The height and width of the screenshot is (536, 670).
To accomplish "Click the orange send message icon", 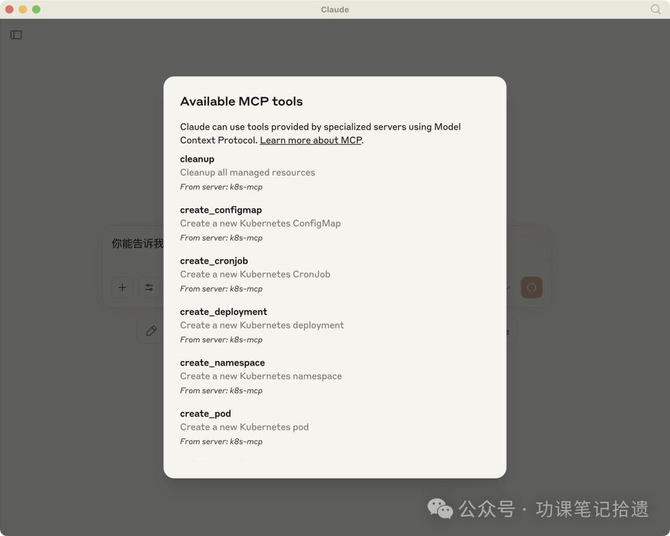I will (x=531, y=287).
